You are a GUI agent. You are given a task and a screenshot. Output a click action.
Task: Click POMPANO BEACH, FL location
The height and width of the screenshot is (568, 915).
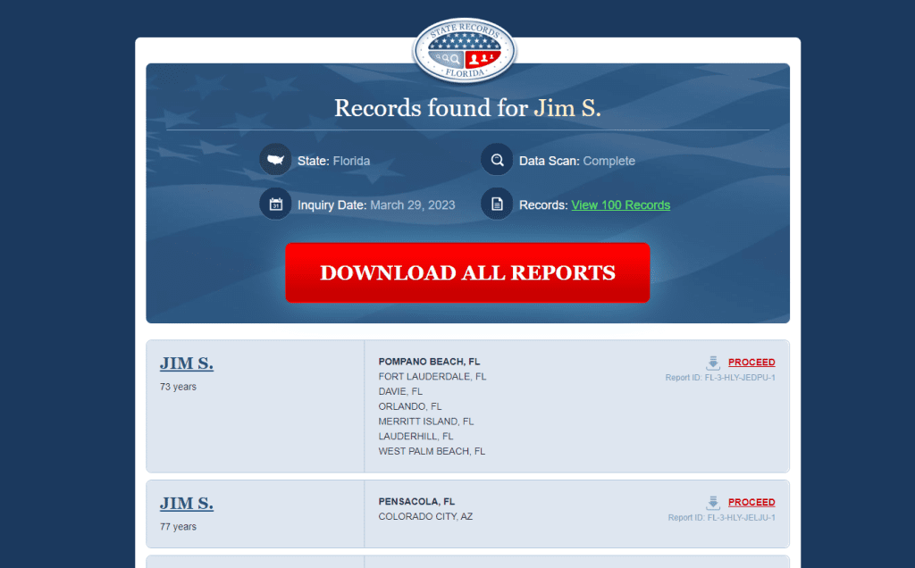coord(429,362)
